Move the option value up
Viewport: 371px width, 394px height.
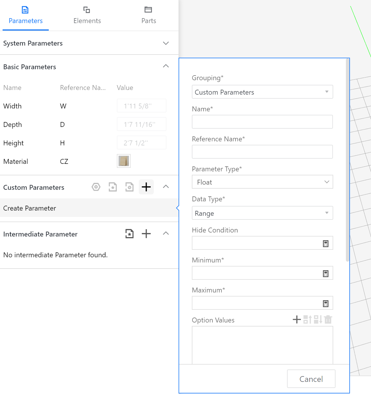click(x=308, y=320)
